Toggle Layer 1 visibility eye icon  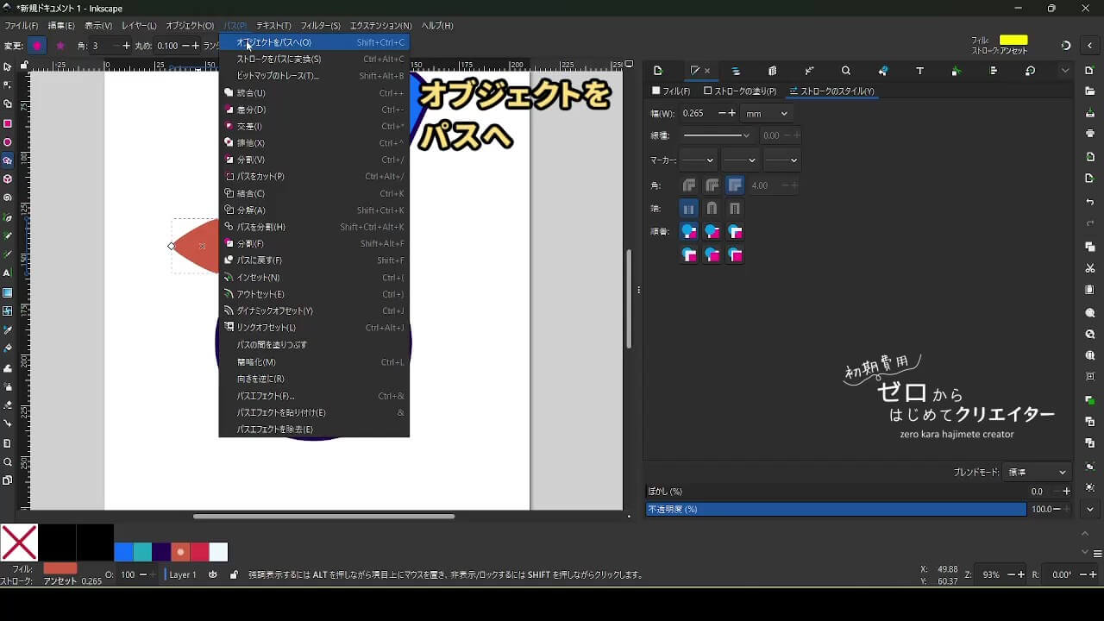tap(212, 574)
